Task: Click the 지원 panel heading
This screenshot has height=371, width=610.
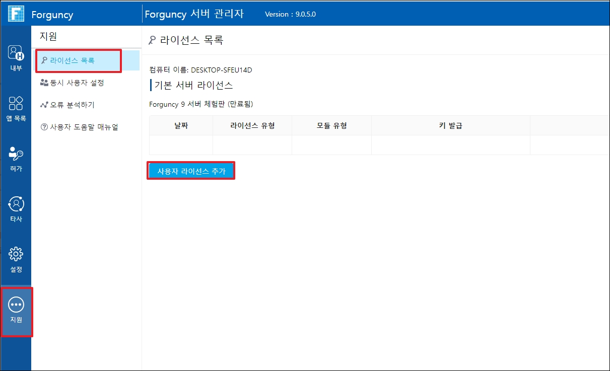Action: (48, 36)
